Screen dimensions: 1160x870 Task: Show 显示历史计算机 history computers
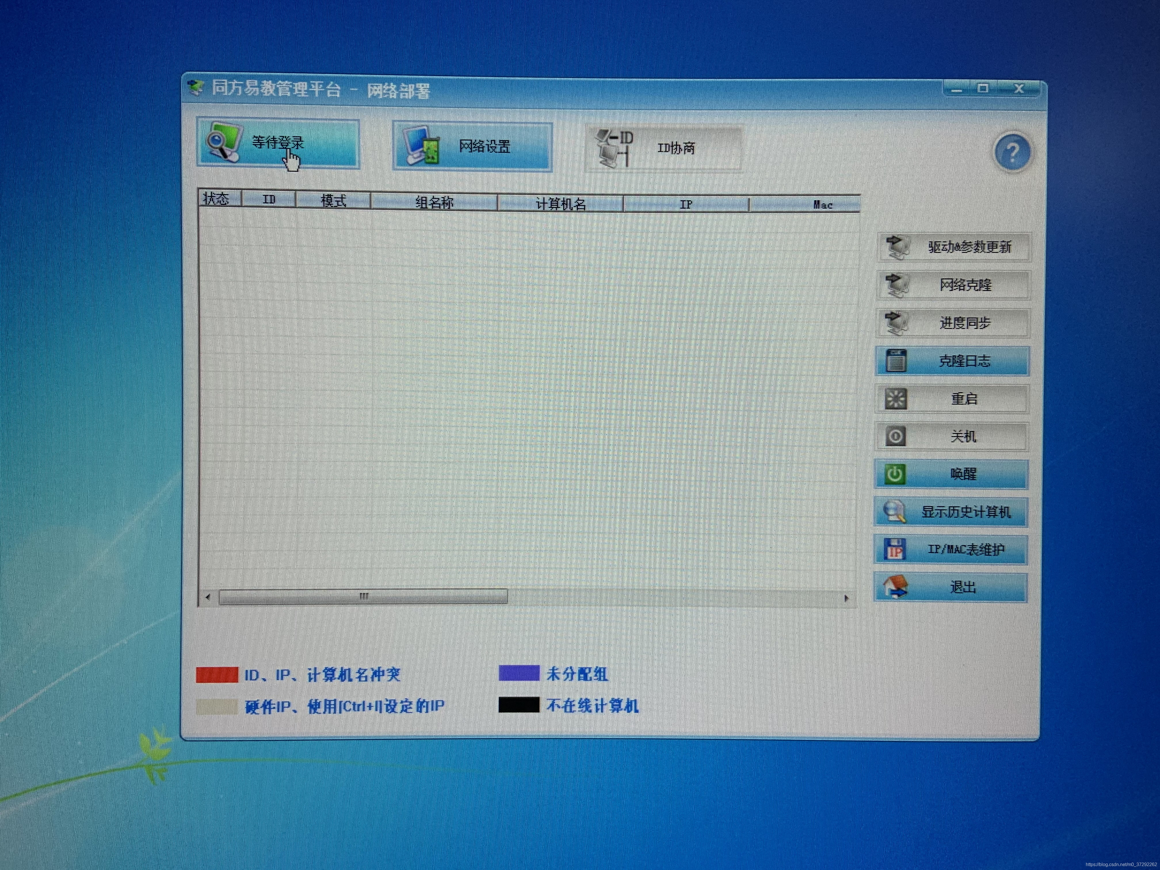(951, 512)
